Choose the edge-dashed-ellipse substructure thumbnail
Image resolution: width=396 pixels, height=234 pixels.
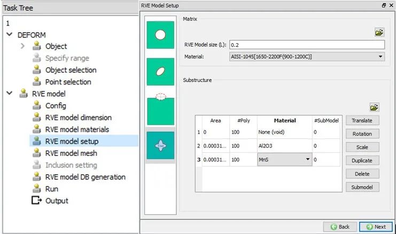[160, 109]
